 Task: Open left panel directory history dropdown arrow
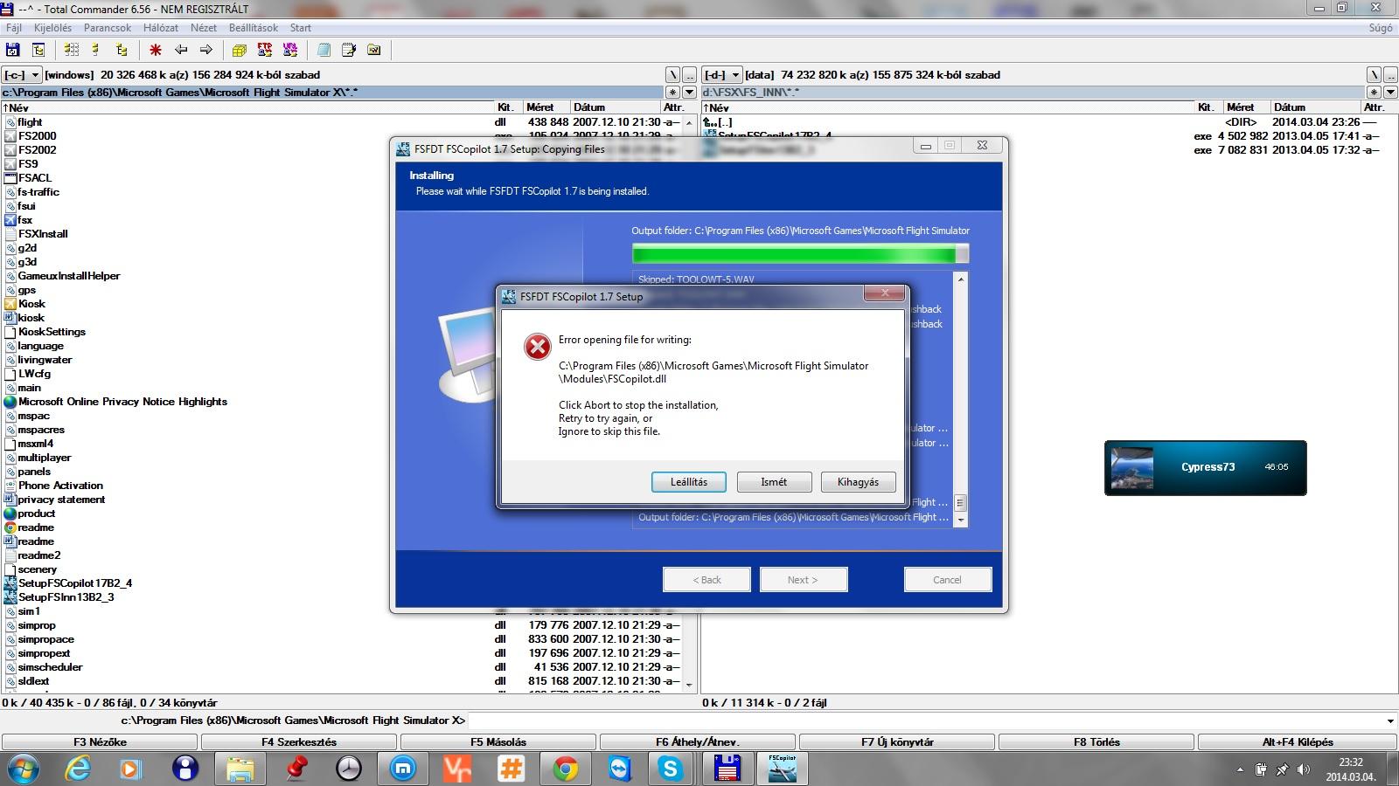pyautogui.click(x=689, y=92)
